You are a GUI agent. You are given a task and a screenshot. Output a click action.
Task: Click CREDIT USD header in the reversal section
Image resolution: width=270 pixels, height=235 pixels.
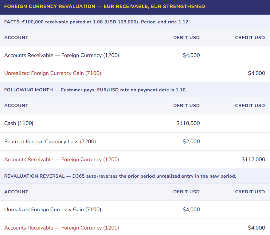click(x=250, y=192)
